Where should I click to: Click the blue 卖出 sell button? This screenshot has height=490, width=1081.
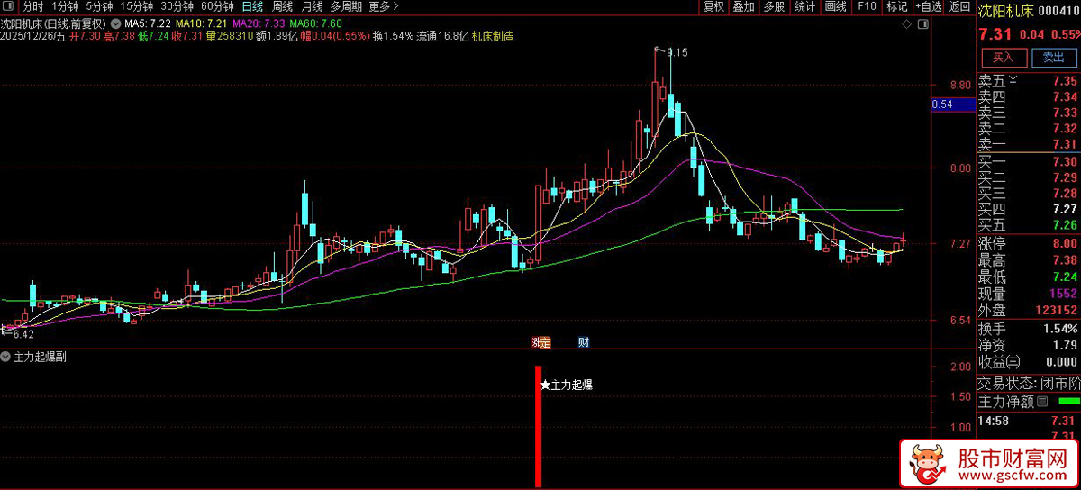click(1053, 57)
